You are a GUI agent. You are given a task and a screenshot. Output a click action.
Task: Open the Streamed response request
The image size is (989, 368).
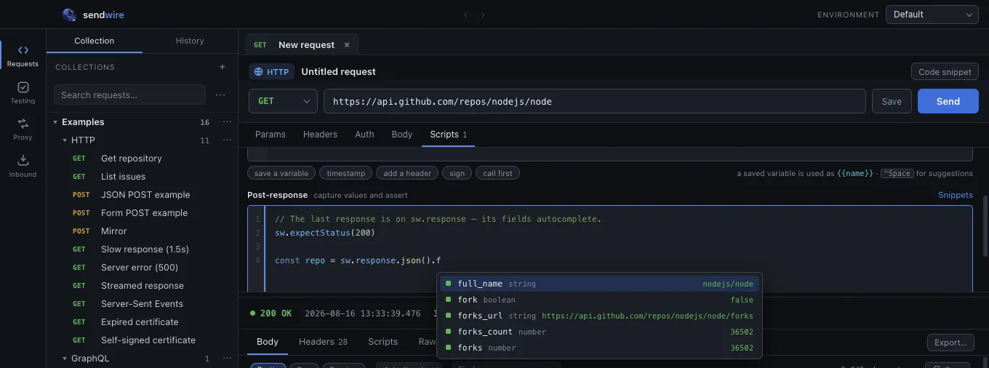coord(143,286)
